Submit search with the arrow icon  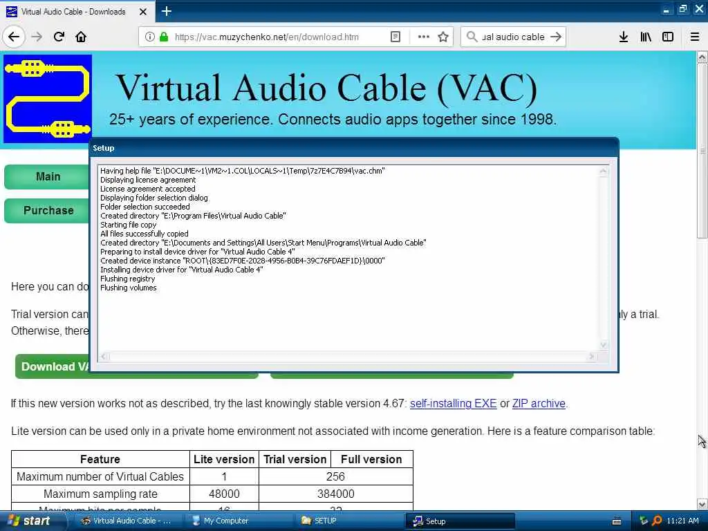point(556,37)
